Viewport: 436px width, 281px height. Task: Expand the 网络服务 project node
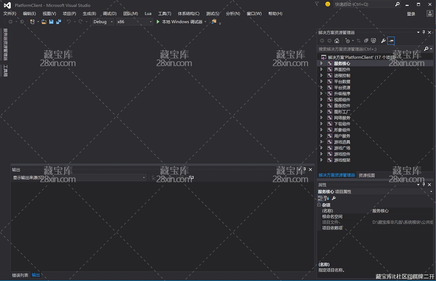(x=321, y=118)
